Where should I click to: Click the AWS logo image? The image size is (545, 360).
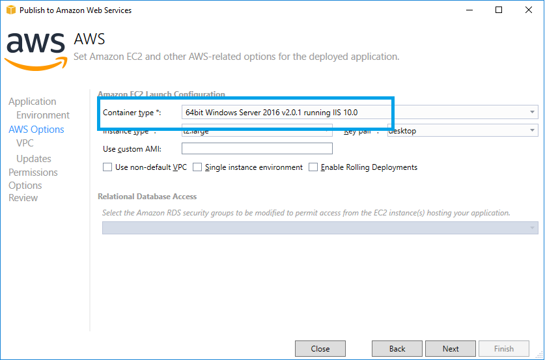click(x=36, y=51)
